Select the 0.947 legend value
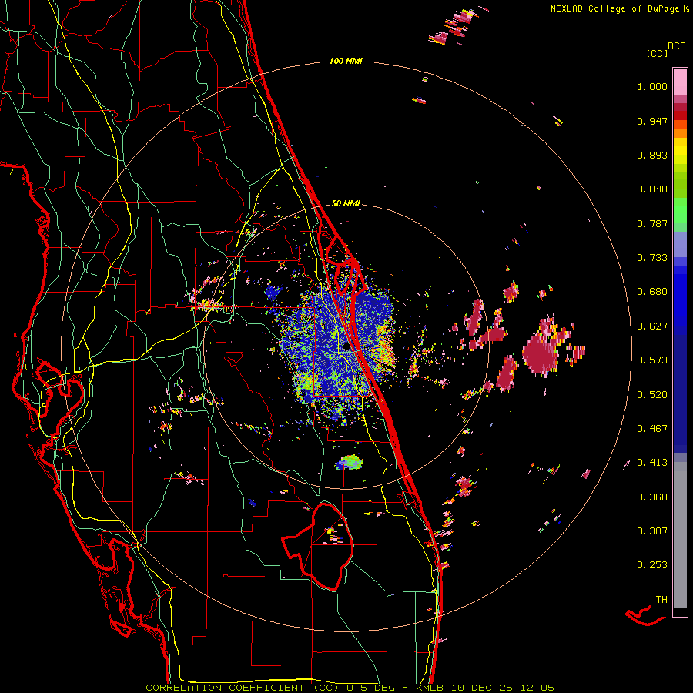The width and height of the screenshot is (693, 693). pyautogui.click(x=652, y=121)
